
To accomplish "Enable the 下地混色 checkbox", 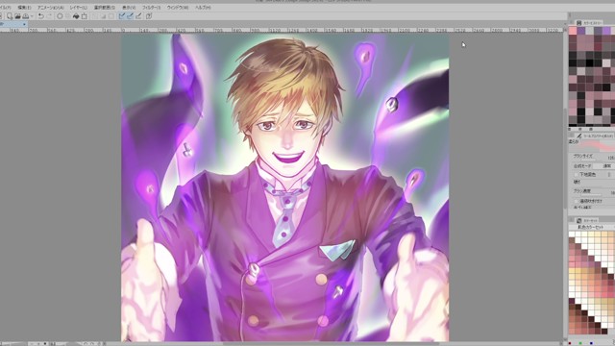I will pos(577,174).
